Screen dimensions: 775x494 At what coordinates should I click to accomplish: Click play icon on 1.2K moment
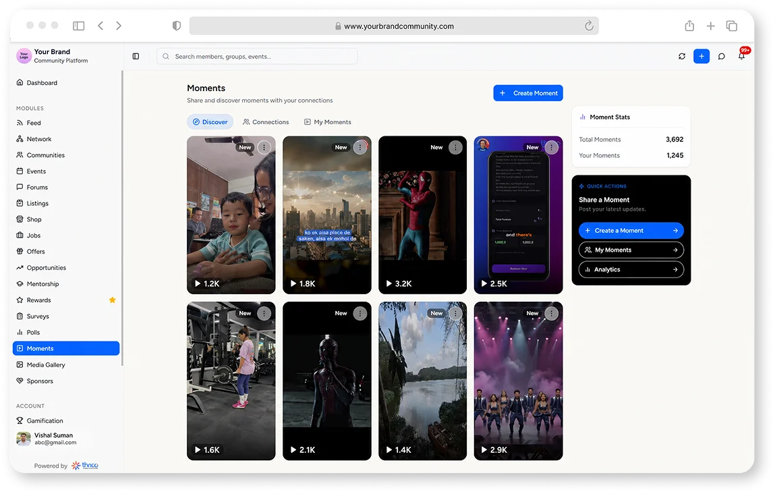point(198,284)
